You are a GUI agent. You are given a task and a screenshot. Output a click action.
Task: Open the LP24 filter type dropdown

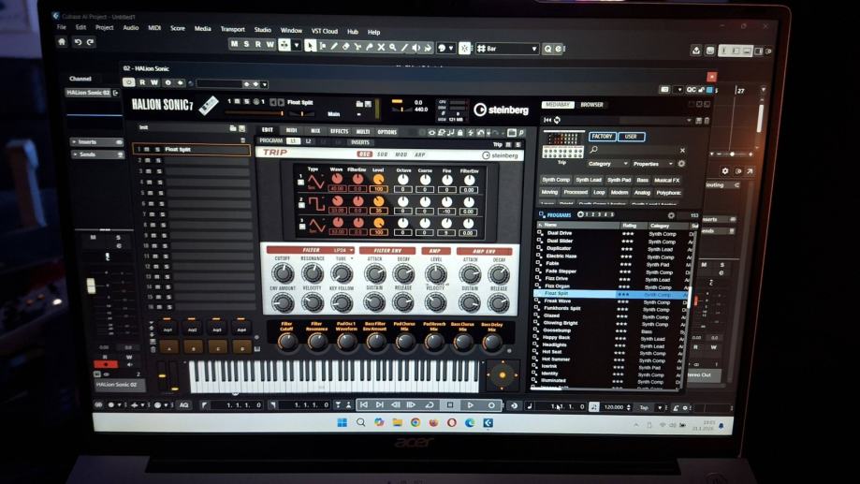tap(343, 250)
